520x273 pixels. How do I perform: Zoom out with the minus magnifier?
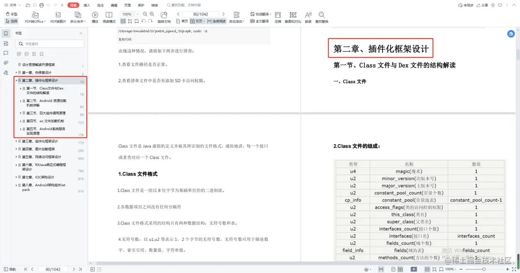pos(145,14)
